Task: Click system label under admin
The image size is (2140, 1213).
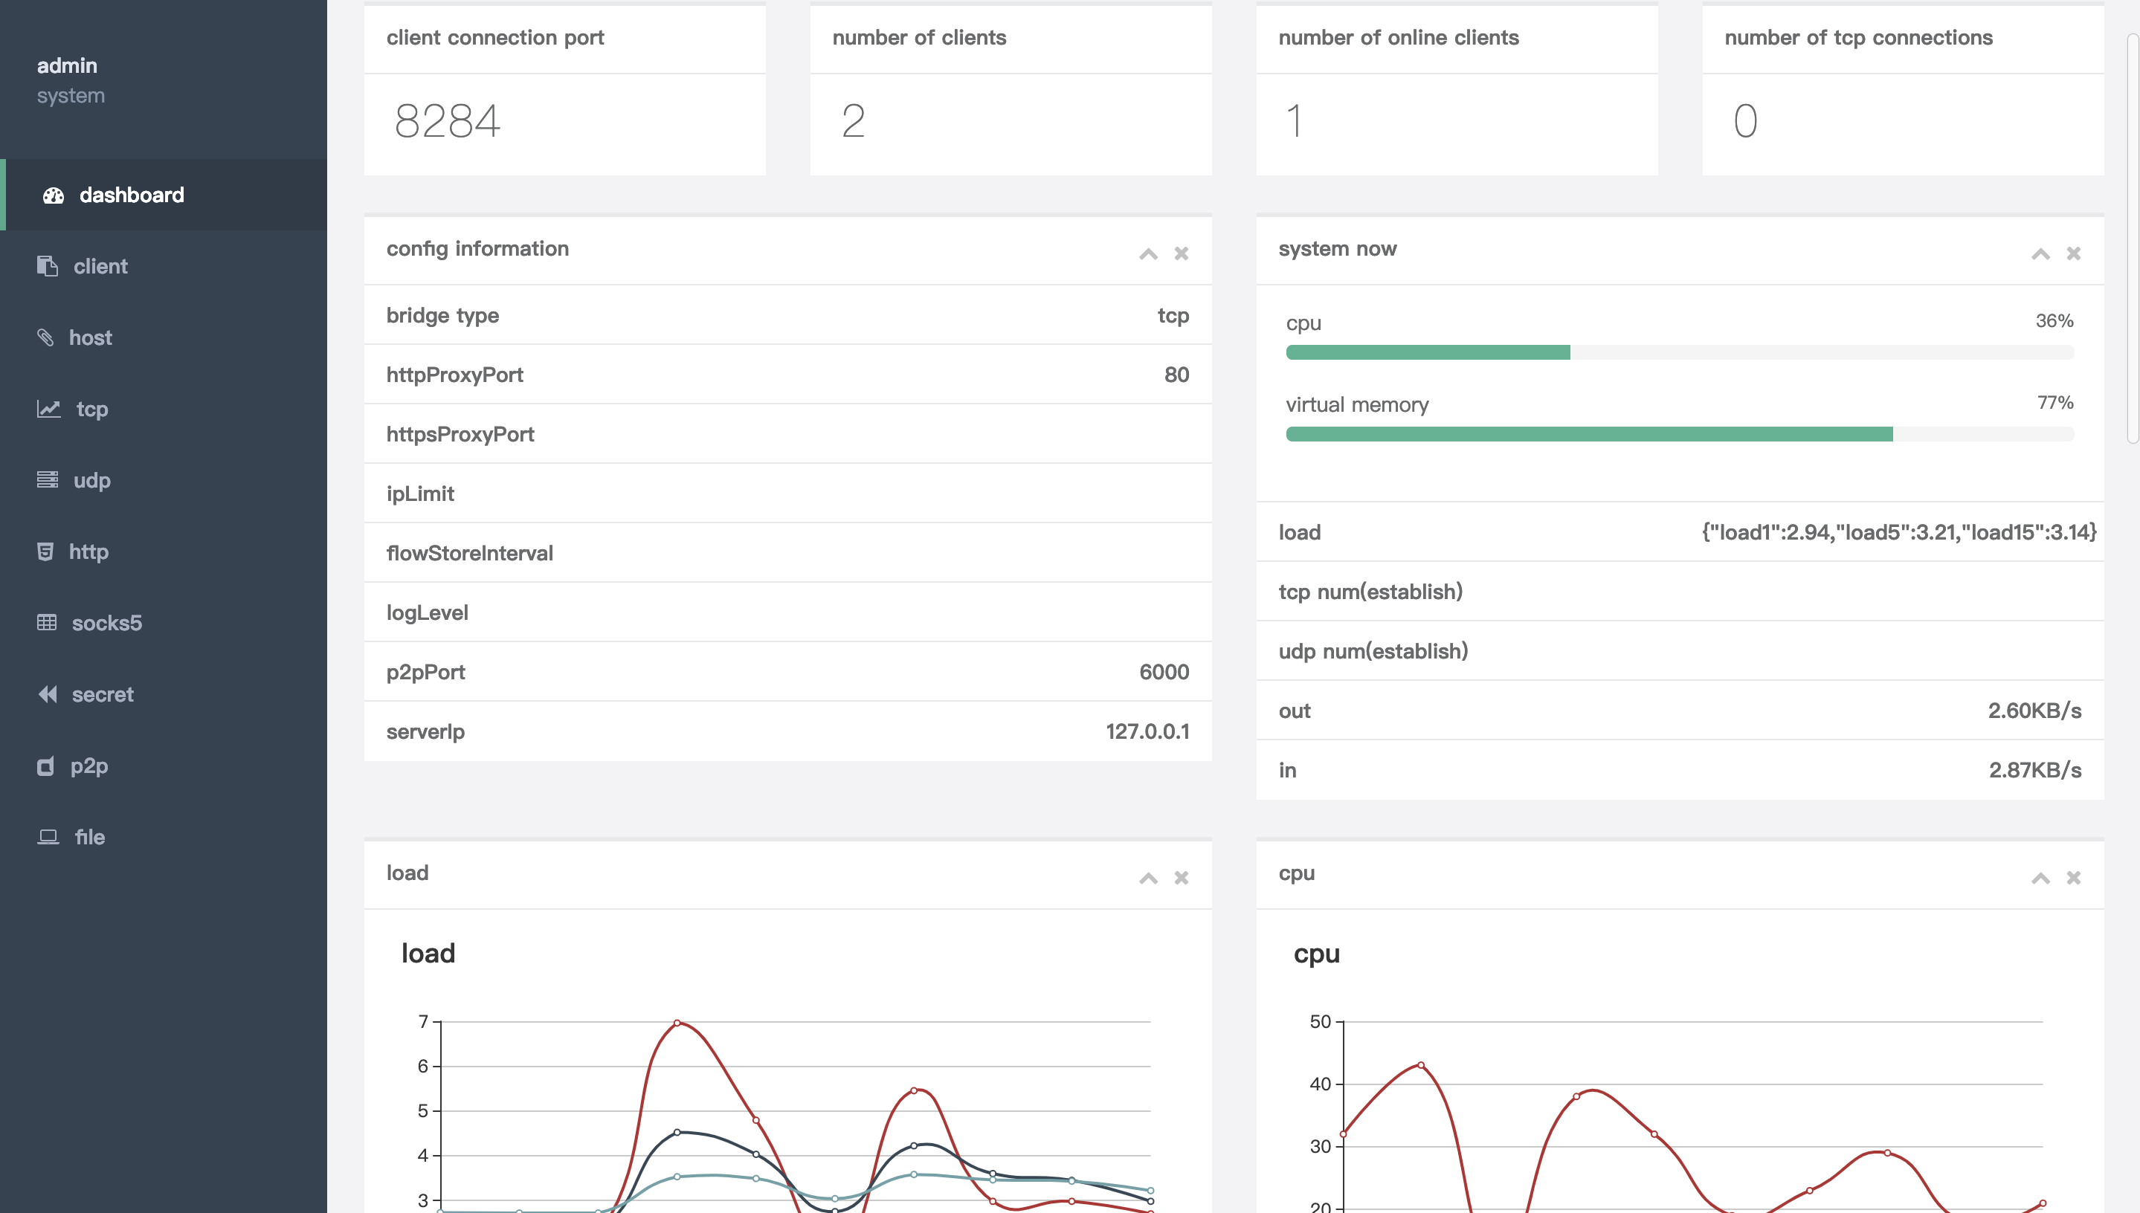Action: (69, 94)
